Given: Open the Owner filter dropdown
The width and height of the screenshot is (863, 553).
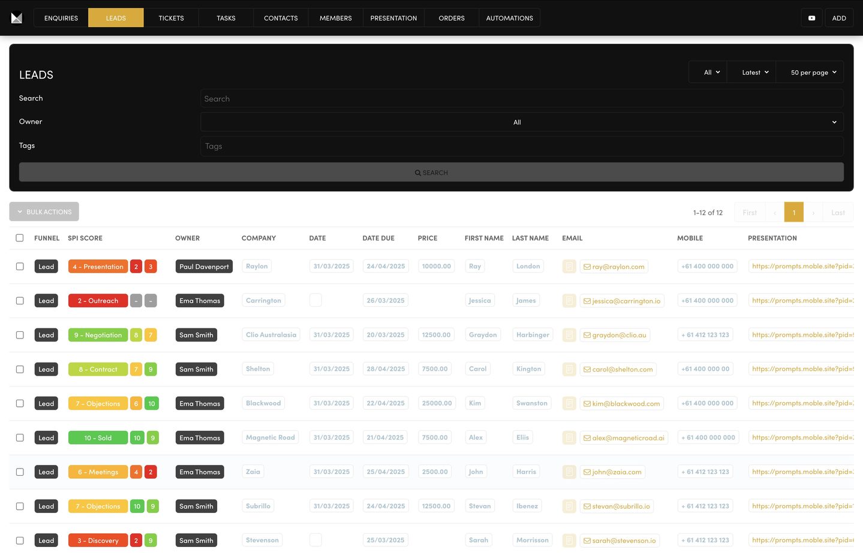Looking at the screenshot, I should click(521, 122).
